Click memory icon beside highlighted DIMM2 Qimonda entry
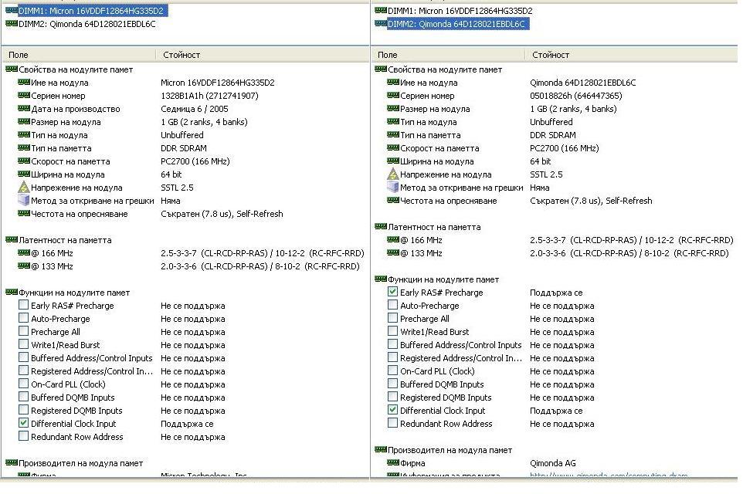Image resolution: width=743 pixels, height=494 pixels. (x=381, y=23)
